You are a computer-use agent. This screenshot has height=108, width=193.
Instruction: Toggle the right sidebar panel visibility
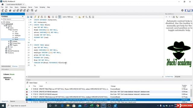(191, 10)
